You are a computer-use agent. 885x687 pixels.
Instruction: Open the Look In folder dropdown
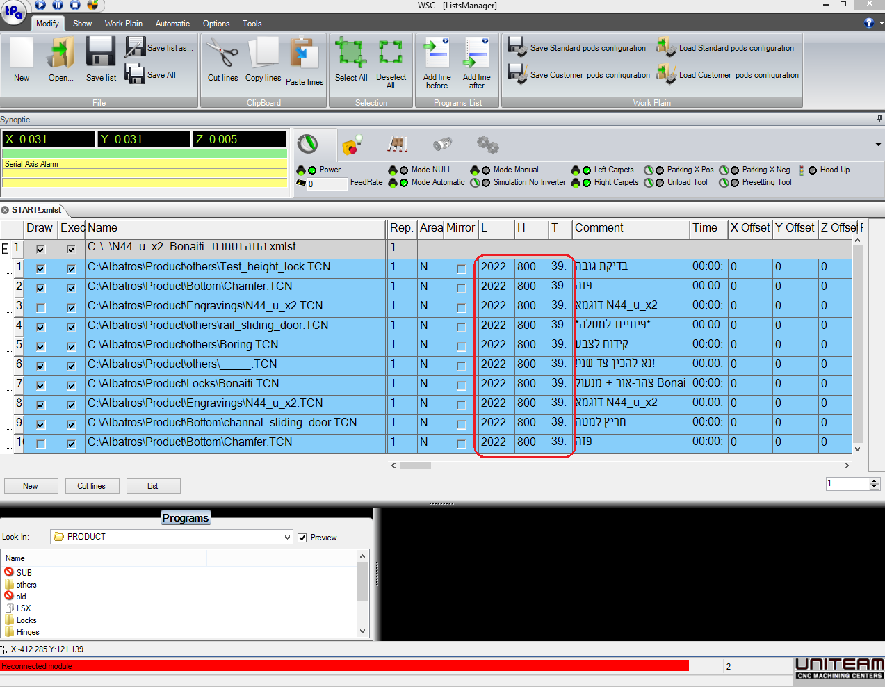click(x=288, y=537)
